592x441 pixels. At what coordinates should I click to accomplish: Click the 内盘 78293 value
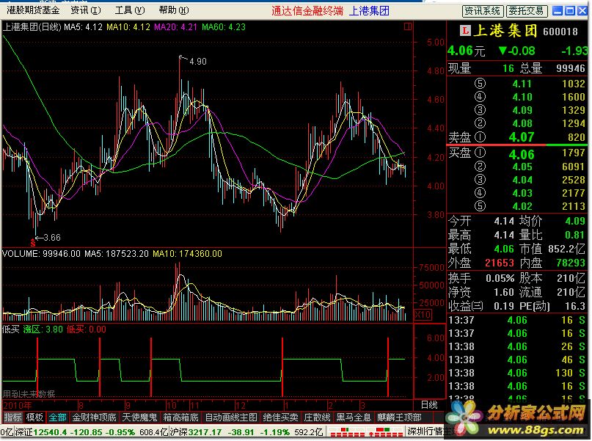(x=571, y=263)
